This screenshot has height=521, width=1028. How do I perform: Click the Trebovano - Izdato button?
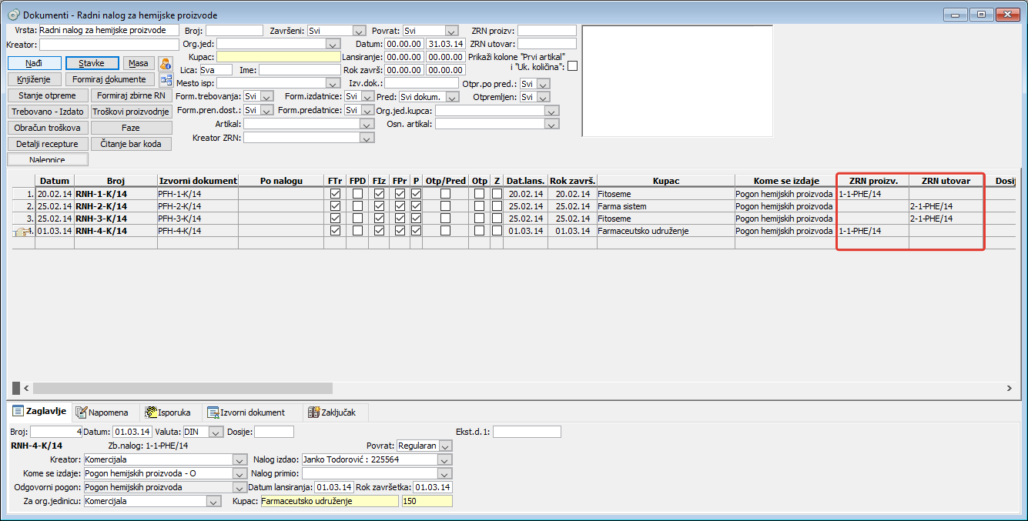tap(48, 112)
